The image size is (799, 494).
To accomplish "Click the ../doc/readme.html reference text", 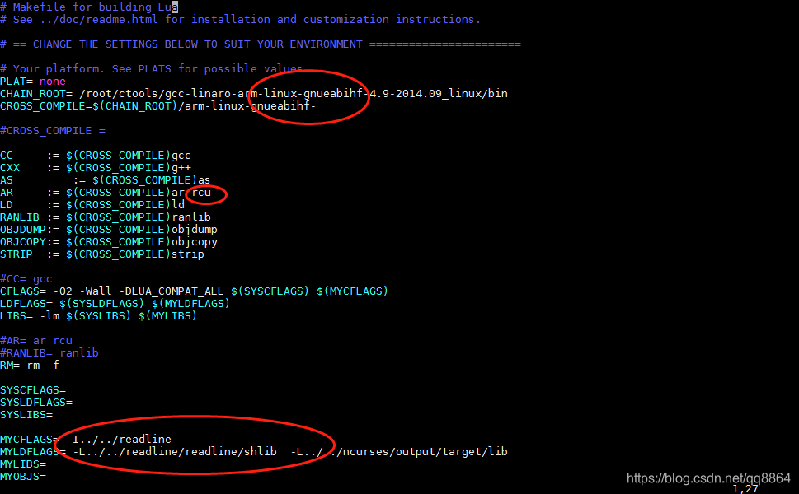I will tap(93, 19).
